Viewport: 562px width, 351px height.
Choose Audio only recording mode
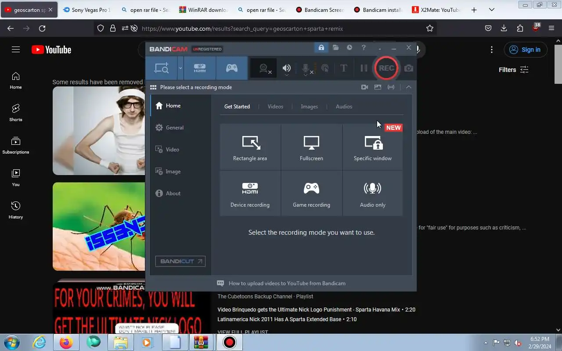pyautogui.click(x=372, y=193)
